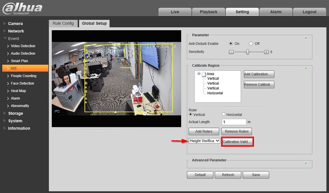The height and width of the screenshot is (193, 329).
Task: Click the Add Calibration button
Action: point(259,74)
